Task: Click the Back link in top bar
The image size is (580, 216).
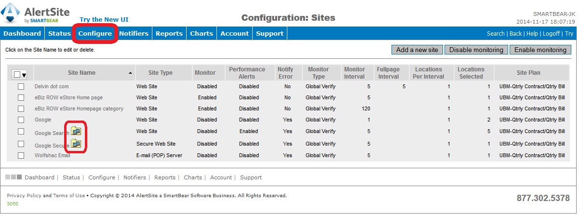Action: coord(515,34)
